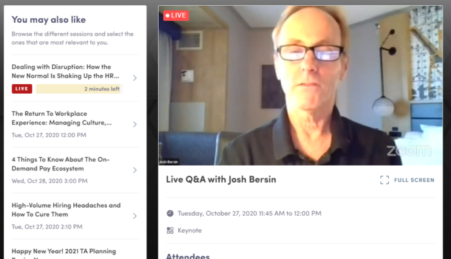Click the red LIVE indicator on video
The height and width of the screenshot is (259, 451).
176,16
